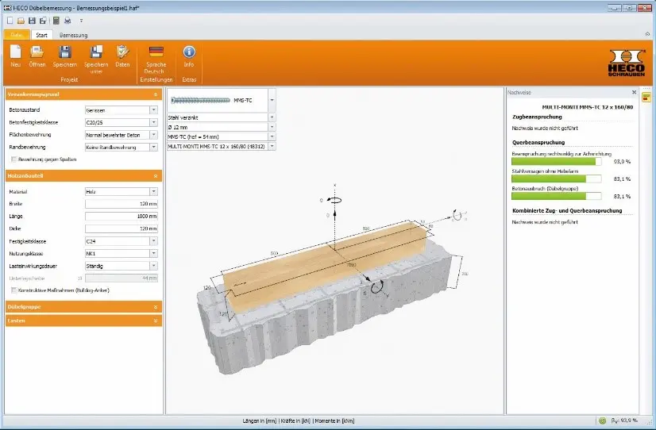The image size is (656, 430).
Task: Open the Daten clipboard ribbon icon
Action: pyautogui.click(x=122, y=52)
